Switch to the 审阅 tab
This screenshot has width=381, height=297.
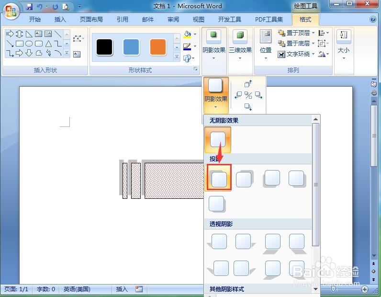[173, 20]
